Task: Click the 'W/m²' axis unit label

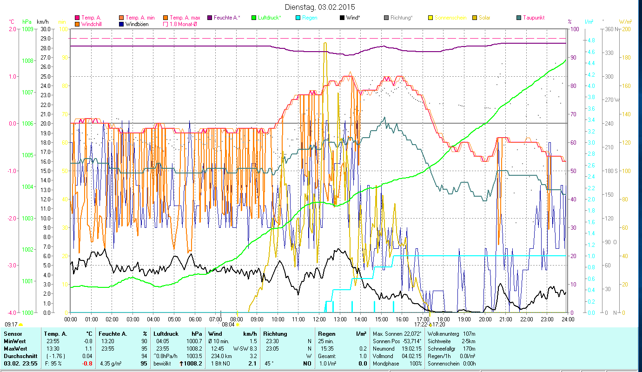Action: 626,22
